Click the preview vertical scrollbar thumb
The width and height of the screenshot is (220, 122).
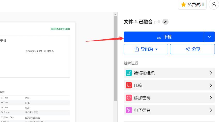pos(115,59)
